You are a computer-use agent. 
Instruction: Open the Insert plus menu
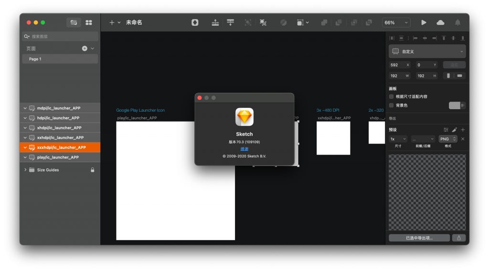click(x=115, y=22)
